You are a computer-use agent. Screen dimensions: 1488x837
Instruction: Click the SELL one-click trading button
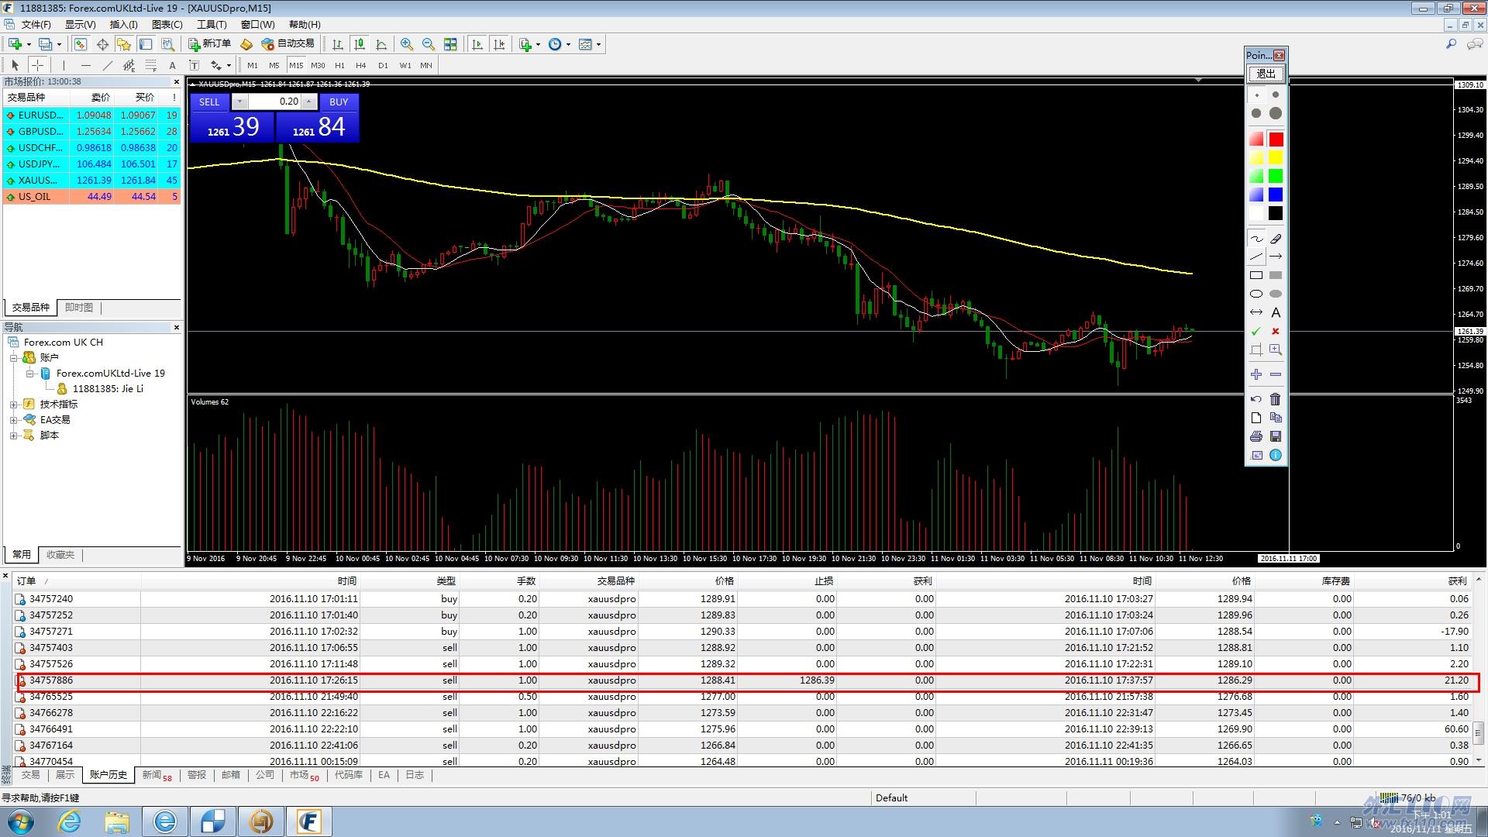pyautogui.click(x=209, y=102)
